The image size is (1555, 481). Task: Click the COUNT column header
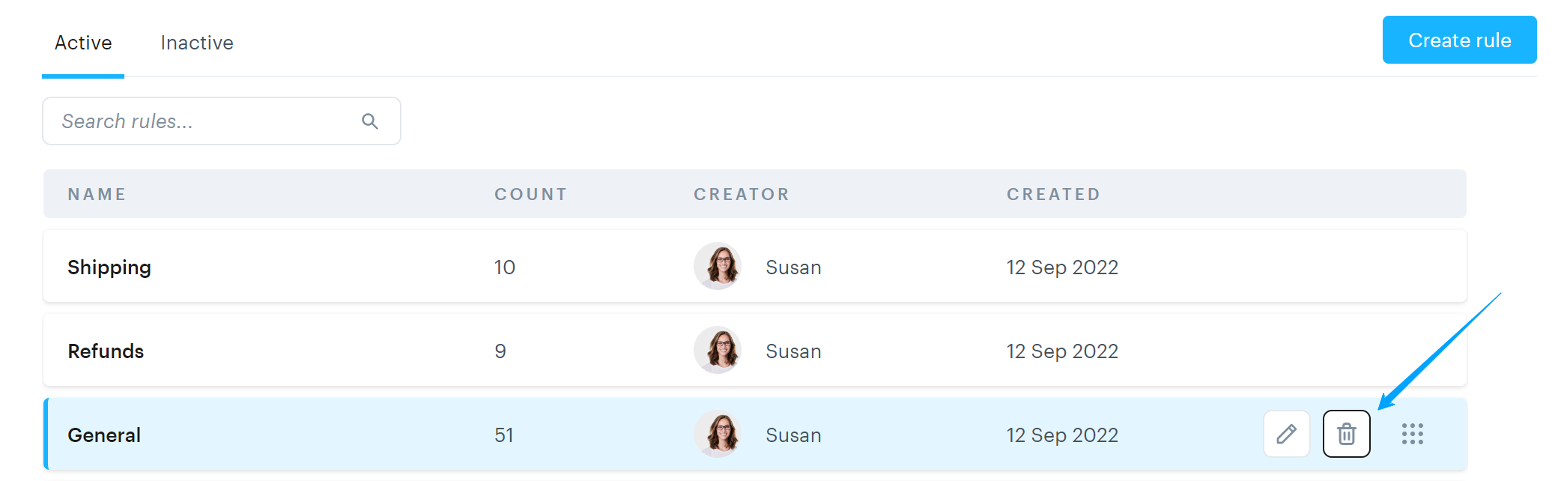(x=530, y=195)
